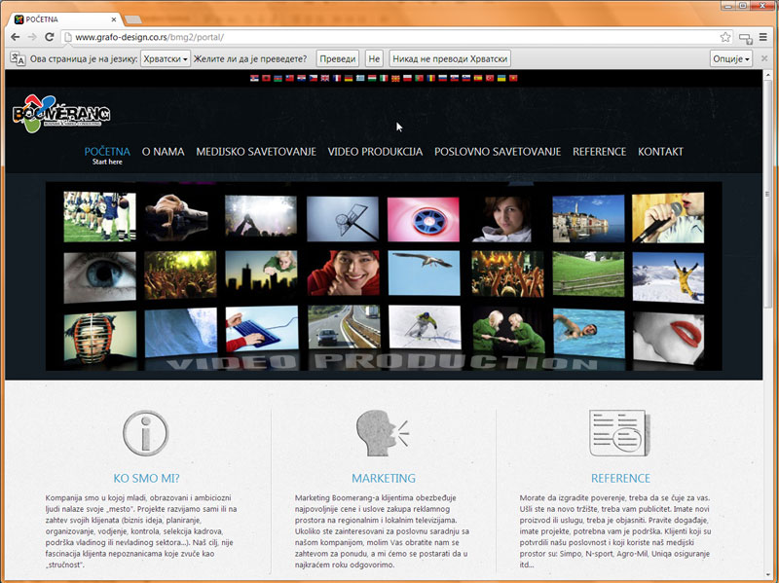Screen dimensions: 779x583
Task: Click the address bar URL field
Action: 389,37
